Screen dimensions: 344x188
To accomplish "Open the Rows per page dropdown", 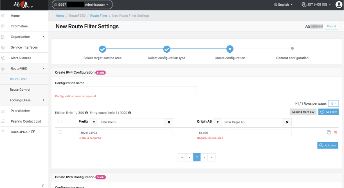I will pos(333,104).
